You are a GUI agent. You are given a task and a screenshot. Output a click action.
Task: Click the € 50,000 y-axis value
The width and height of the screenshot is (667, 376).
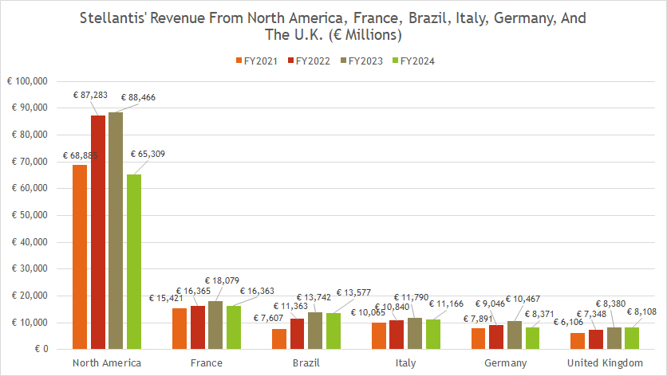click(x=30, y=215)
